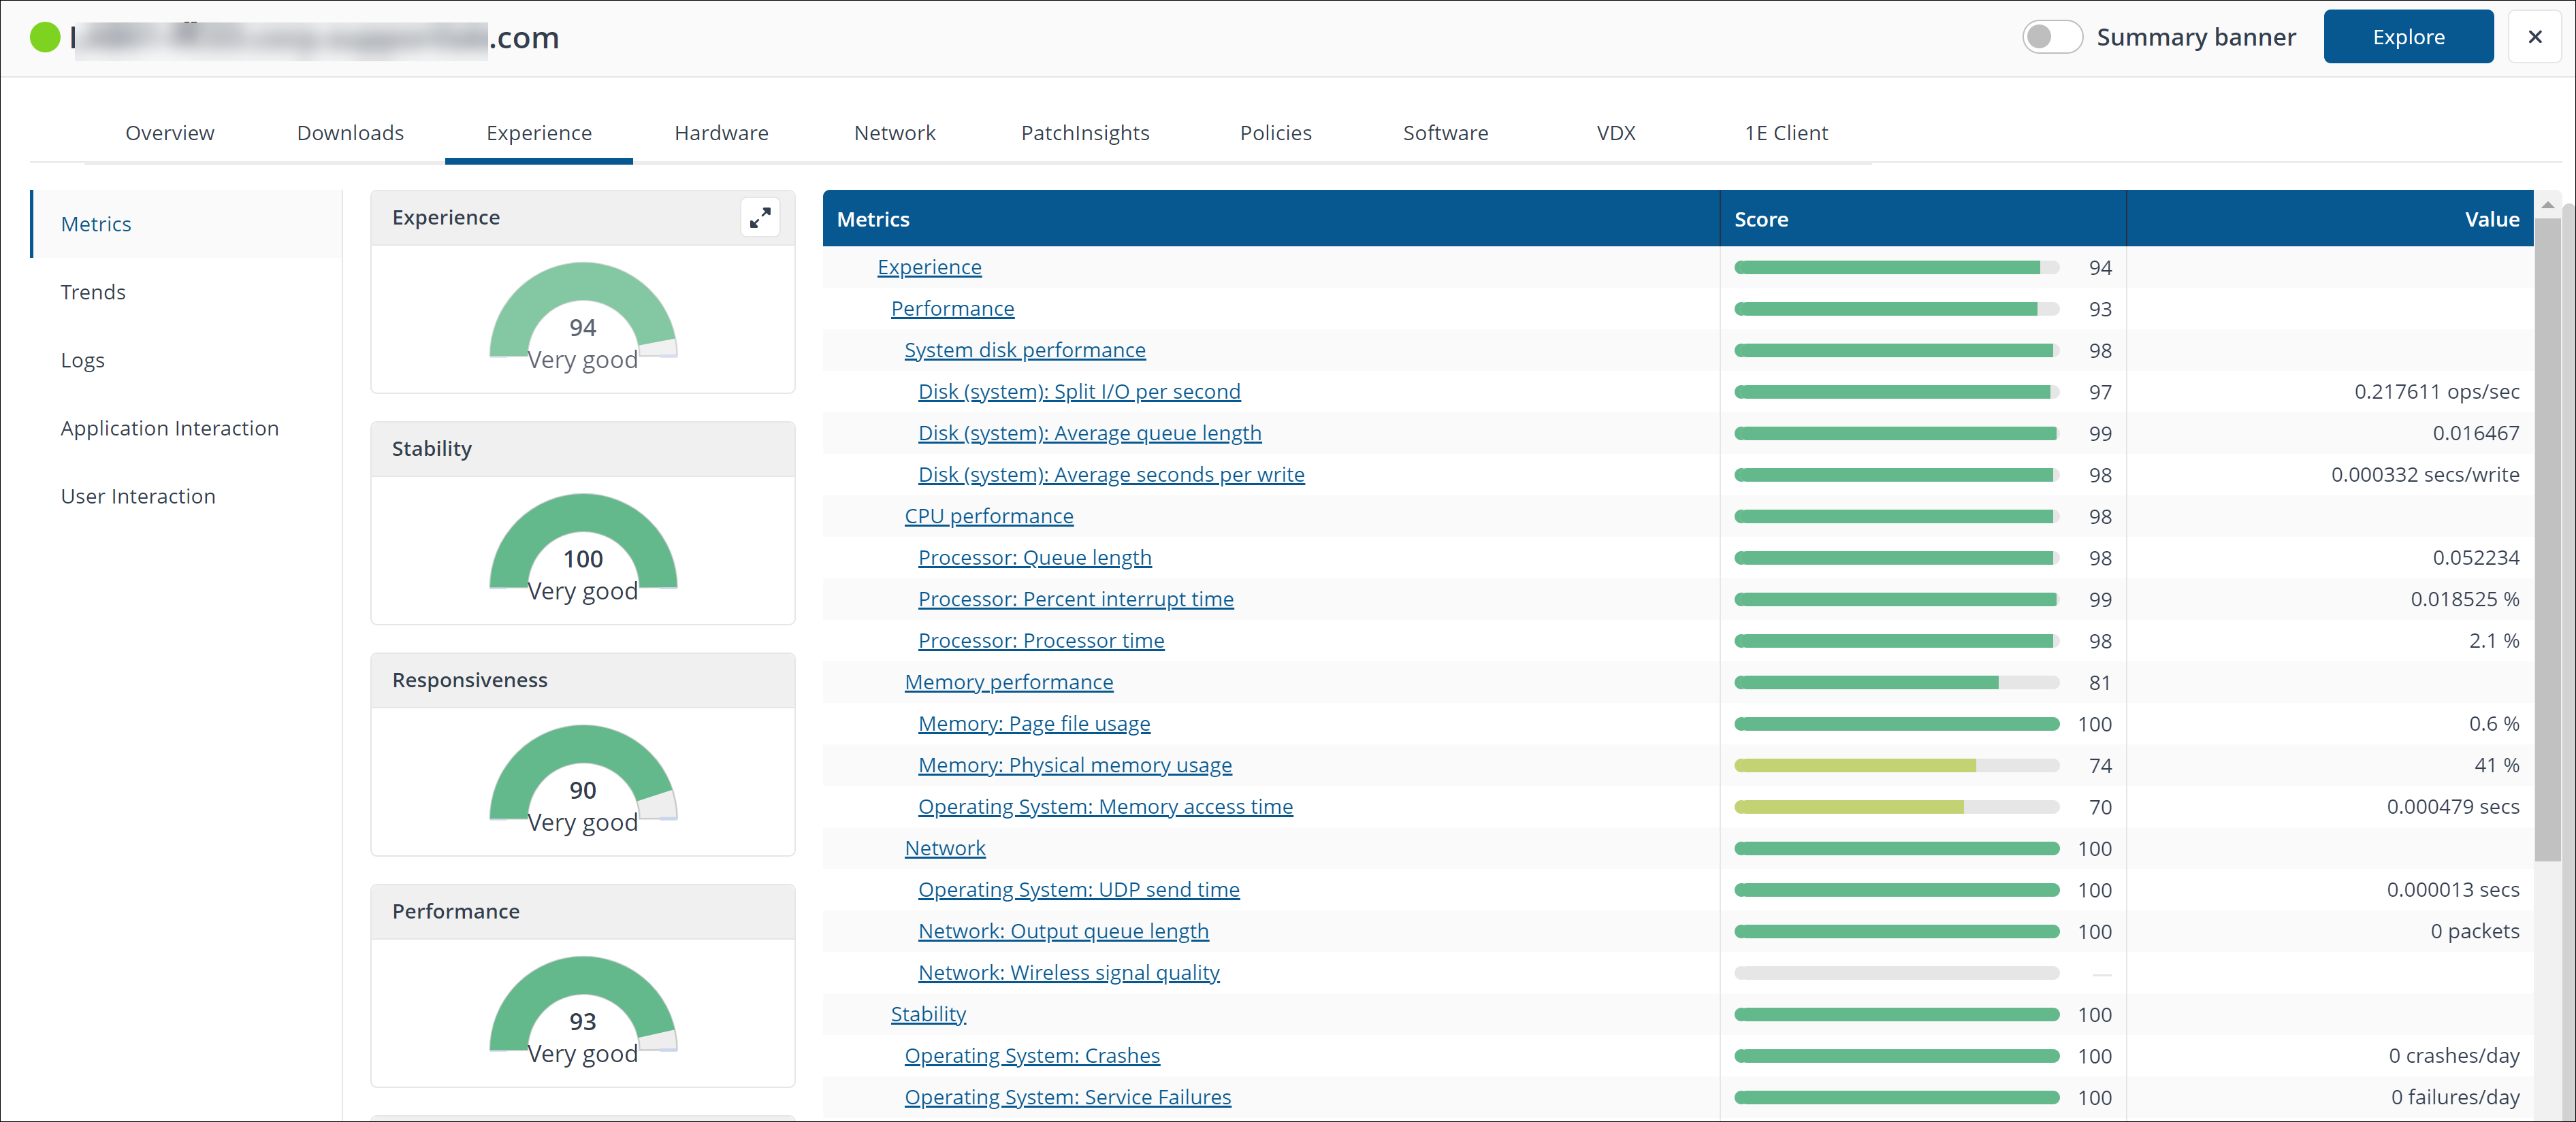Image resolution: width=2576 pixels, height=1122 pixels.
Task: Switch to the Hardware tab
Action: pyautogui.click(x=721, y=133)
